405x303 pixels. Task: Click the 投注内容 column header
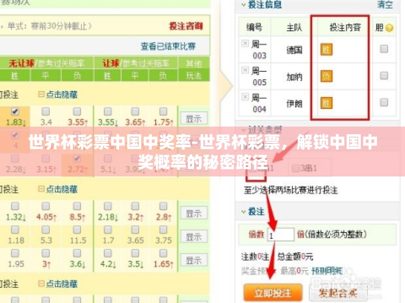(x=345, y=27)
